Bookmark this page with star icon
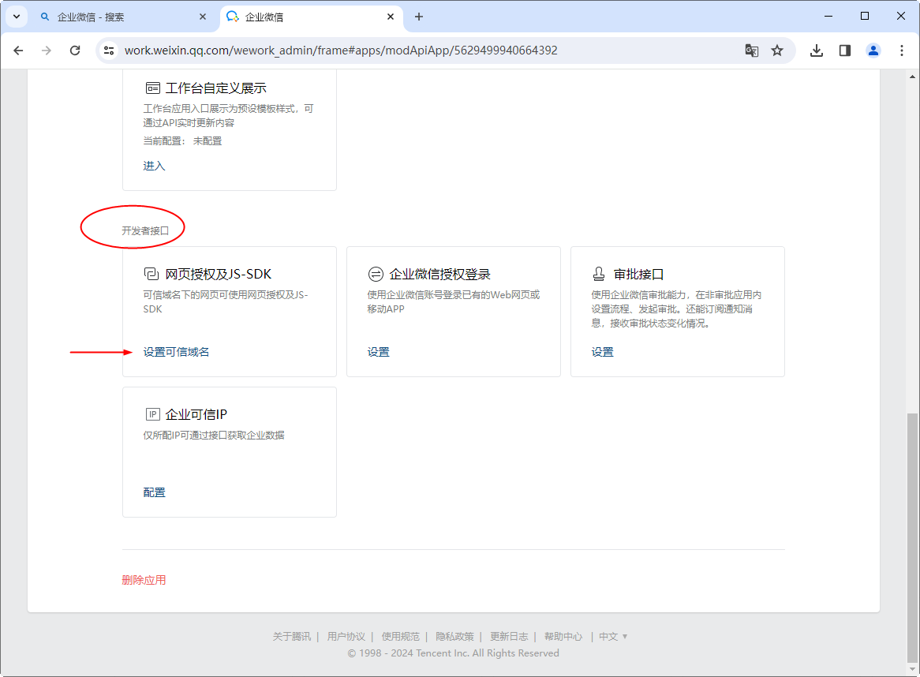This screenshot has height=677, width=920. 777,50
